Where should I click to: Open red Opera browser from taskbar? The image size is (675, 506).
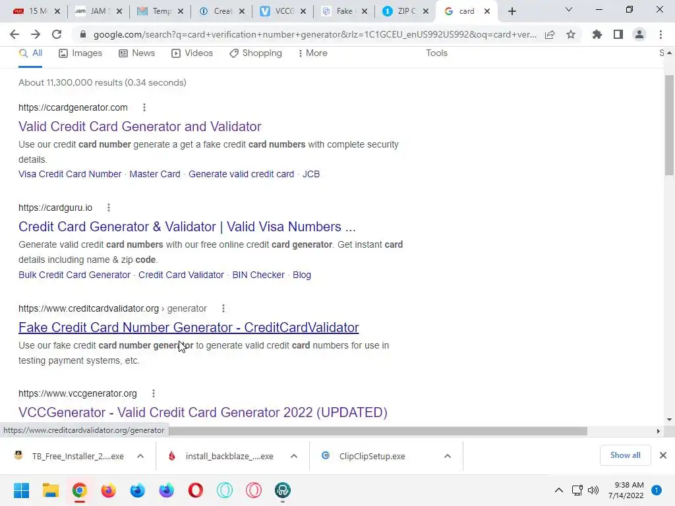point(195,490)
